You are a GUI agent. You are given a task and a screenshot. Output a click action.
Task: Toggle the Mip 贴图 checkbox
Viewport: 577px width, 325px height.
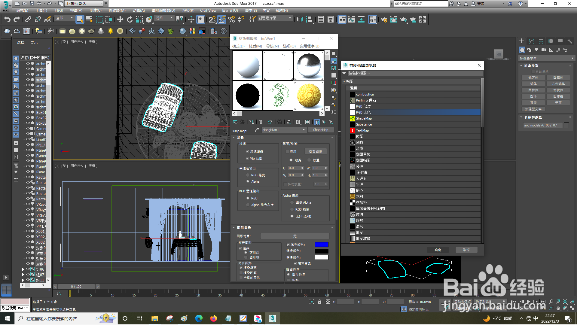click(x=248, y=159)
